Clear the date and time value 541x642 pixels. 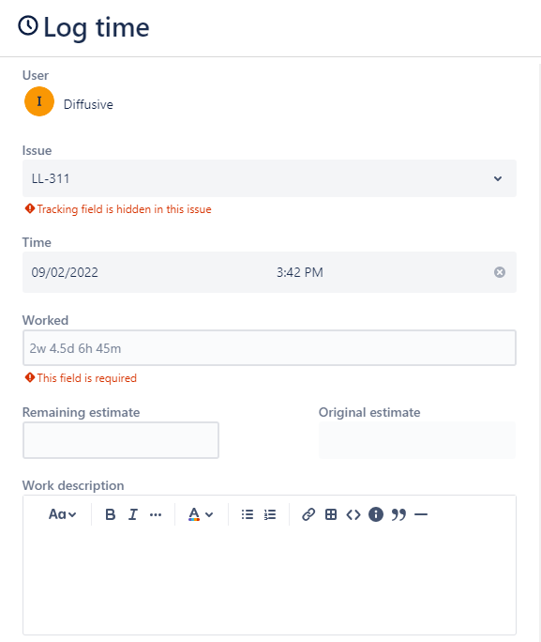coord(500,272)
